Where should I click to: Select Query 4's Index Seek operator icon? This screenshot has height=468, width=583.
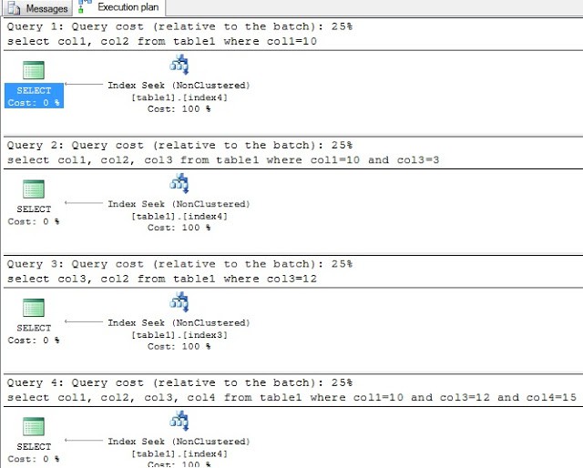(179, 421)
